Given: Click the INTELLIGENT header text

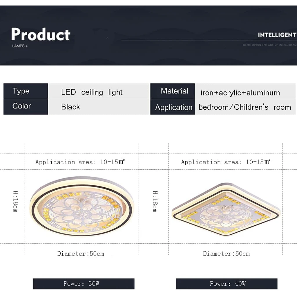Looking at the screenshot, I should coord(277,35).
